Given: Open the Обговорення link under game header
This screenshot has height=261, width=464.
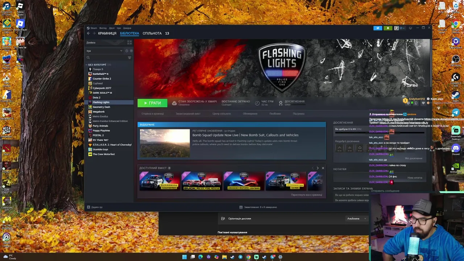Looking at the screenshot, I should click(250, 114).
